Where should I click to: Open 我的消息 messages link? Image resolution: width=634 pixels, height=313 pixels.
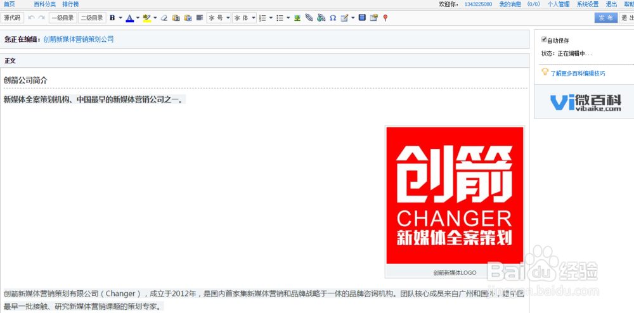(510, 4)
